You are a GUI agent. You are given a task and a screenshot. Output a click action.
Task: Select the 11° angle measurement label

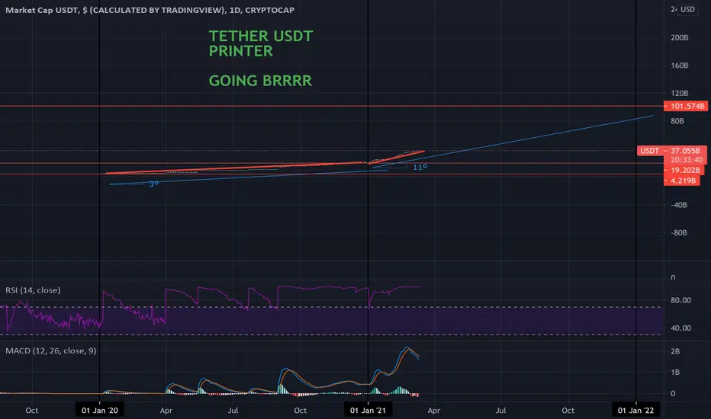point(420,167)
